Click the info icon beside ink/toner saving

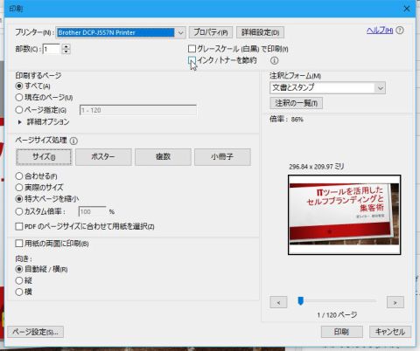(x=275, y=60)
